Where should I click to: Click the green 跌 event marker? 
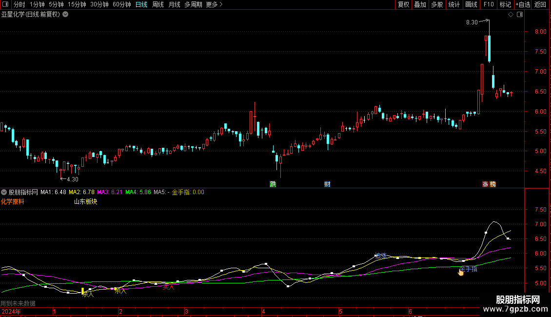coord(273,184)
